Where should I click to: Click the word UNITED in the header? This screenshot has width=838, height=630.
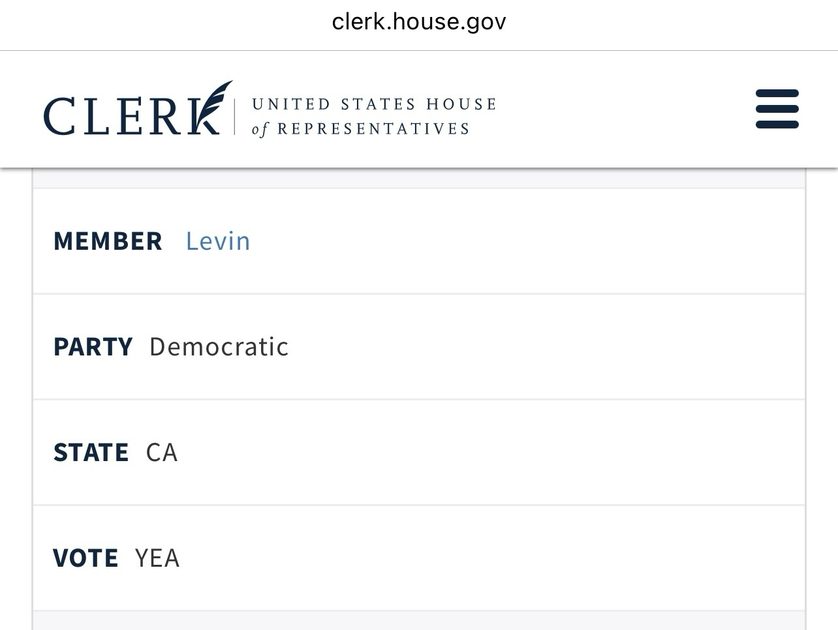[291, 104]
